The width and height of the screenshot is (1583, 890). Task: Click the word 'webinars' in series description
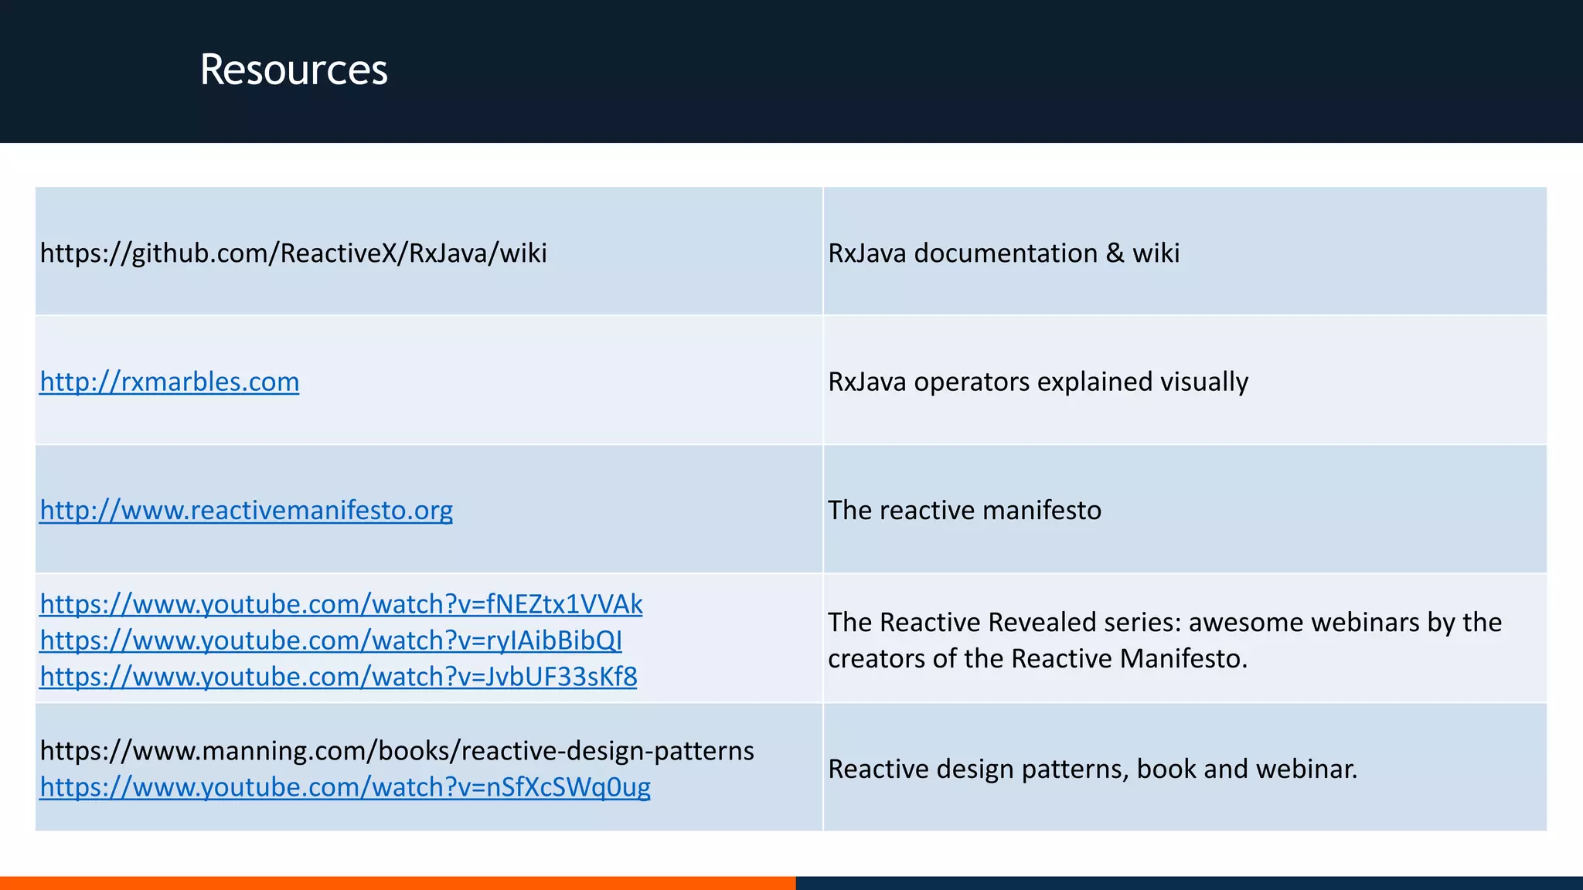point(1366,622)
